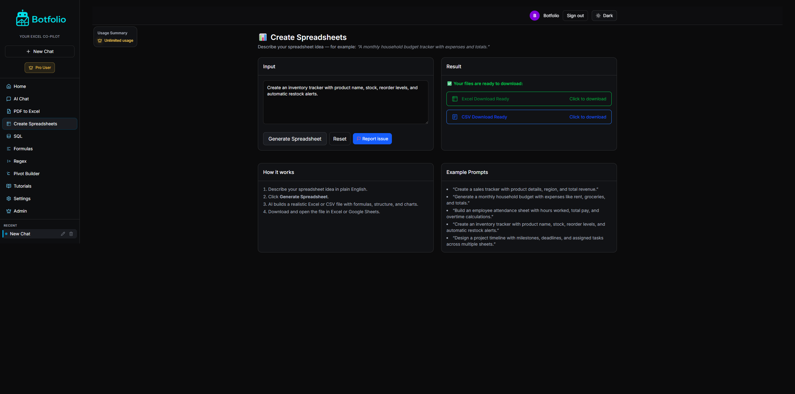Sign out of Botfolio
The height and width of the screenshot is (394, 795).
click(575, 16)
